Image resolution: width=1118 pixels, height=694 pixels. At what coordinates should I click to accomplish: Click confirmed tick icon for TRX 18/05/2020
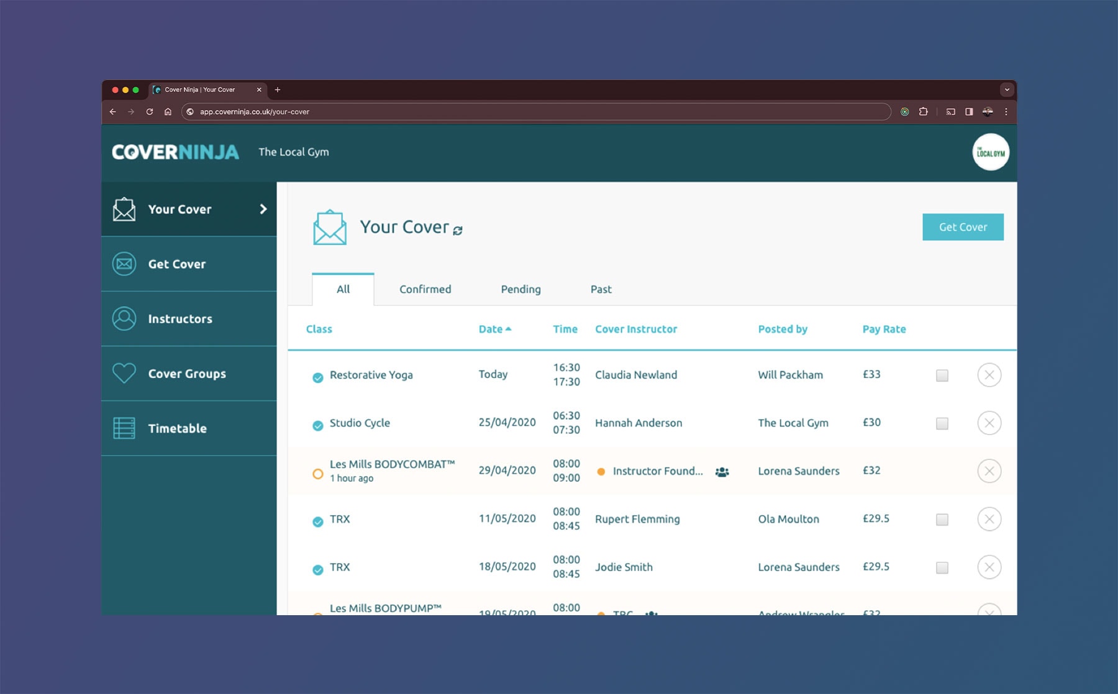click(x=317, y=570)
